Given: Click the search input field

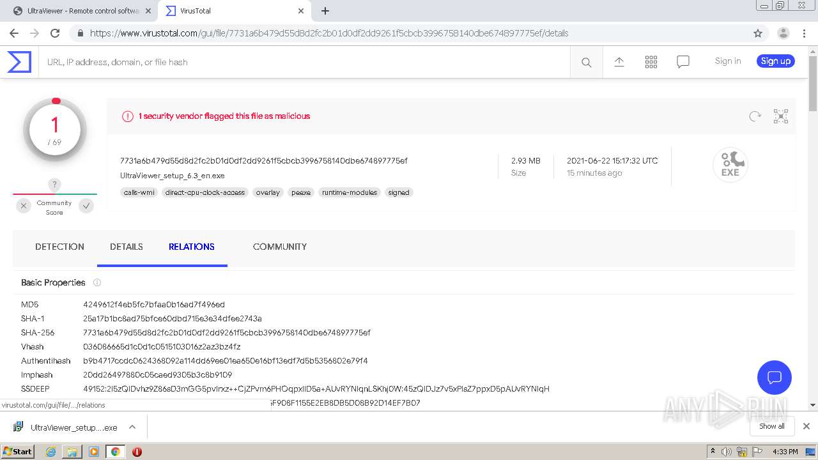Looking at the screenshot, I should click(x=304, y=62).
